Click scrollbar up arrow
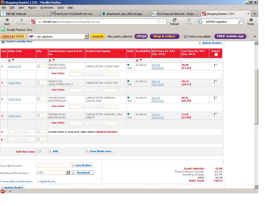The height and width of the screenshot is (206, 265). (256, 43)
